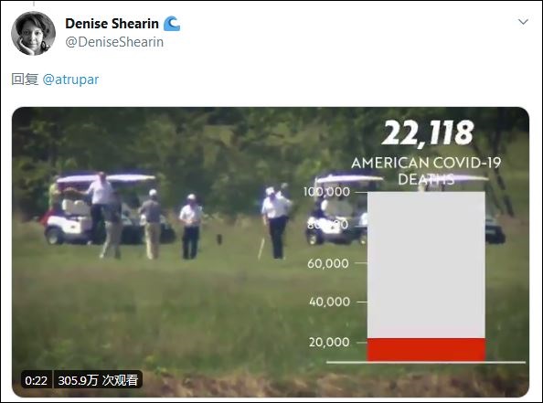Image resolution: width=543 pixels, height=403 pixels.
Task: Click the 60,000 axis label
Action: [328, 263]
